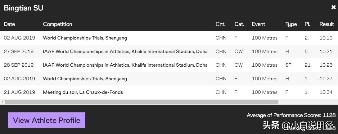Click the View Athlete Profile button

(x=47, y=120)
